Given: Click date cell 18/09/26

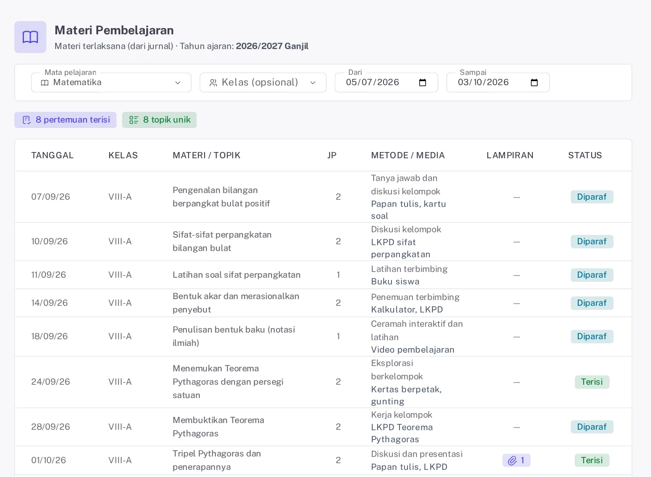Looking at the screenshot, I should 49,337.
